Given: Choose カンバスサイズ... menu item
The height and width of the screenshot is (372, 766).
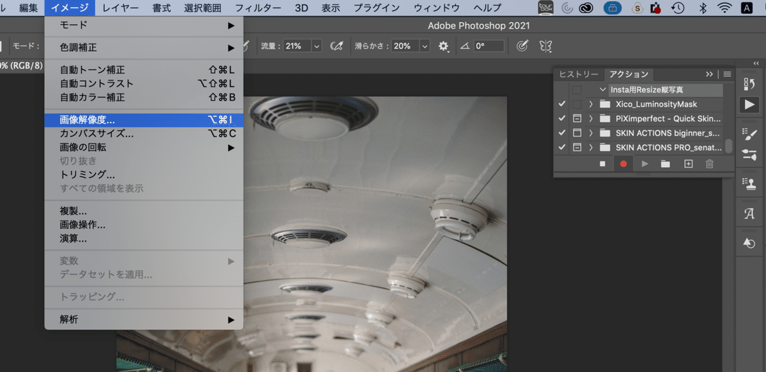Looking at the screenshot, I should click(144, 133).
